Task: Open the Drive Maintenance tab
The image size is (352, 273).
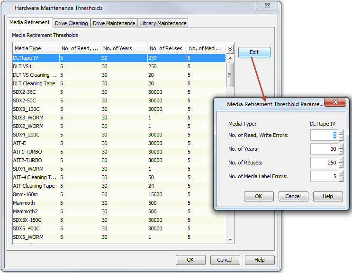Action: (x=114, y=23)
